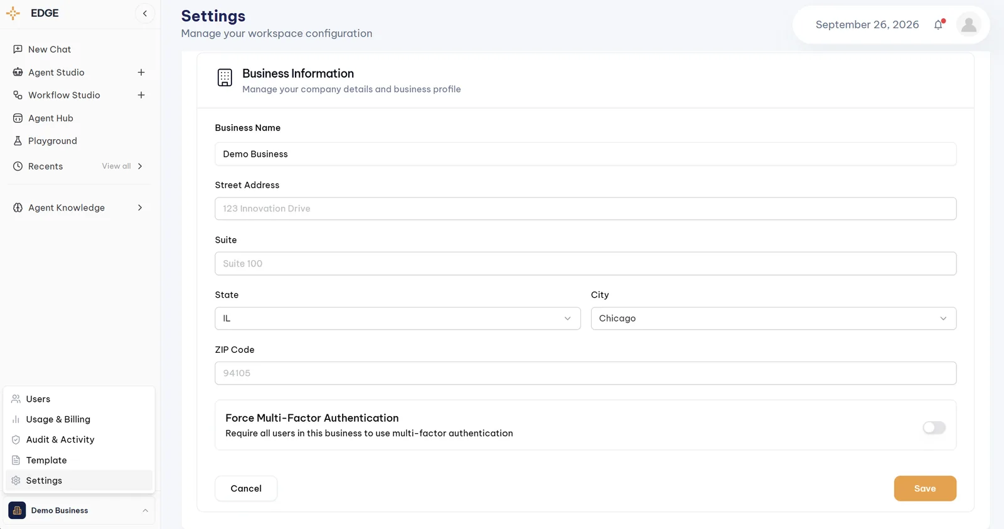Open the State dropdown
This screenshot has width=1004, height=529.
(x=398, y=318)
